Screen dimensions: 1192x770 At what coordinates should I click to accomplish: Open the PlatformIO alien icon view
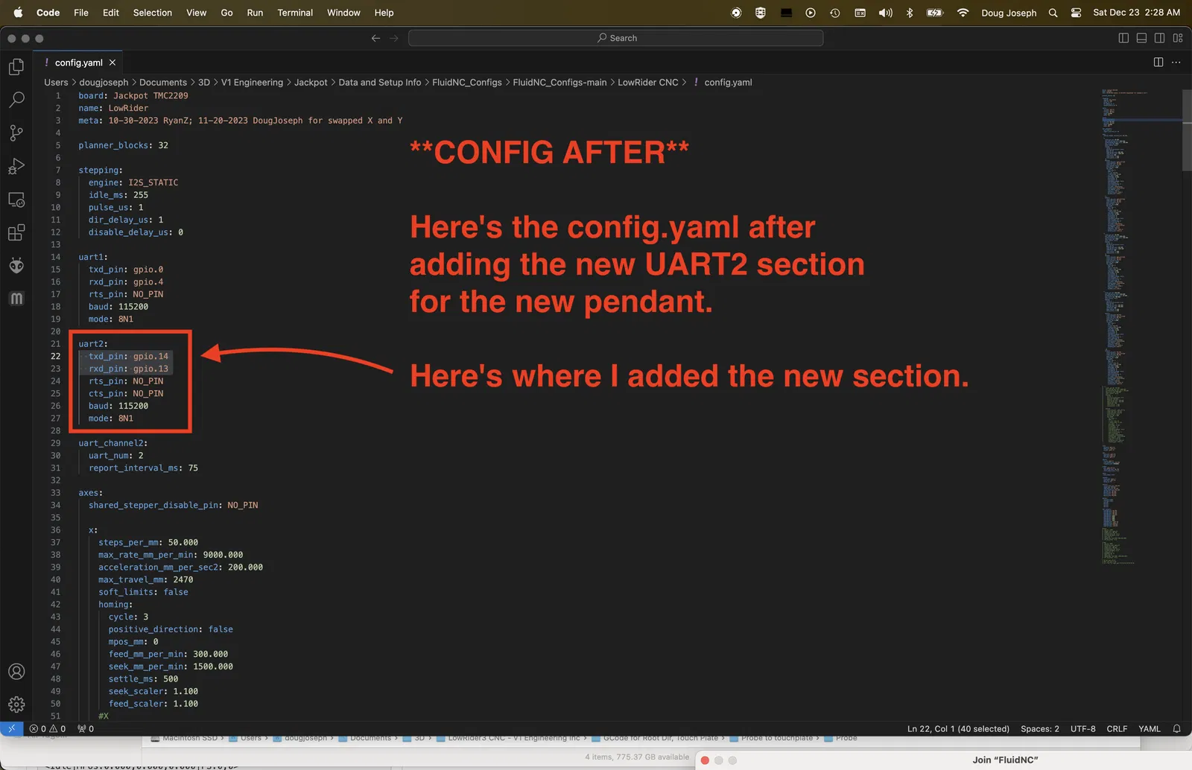tap(16, 266)
